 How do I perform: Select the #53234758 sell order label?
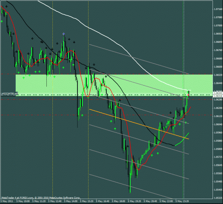point(9,94)
